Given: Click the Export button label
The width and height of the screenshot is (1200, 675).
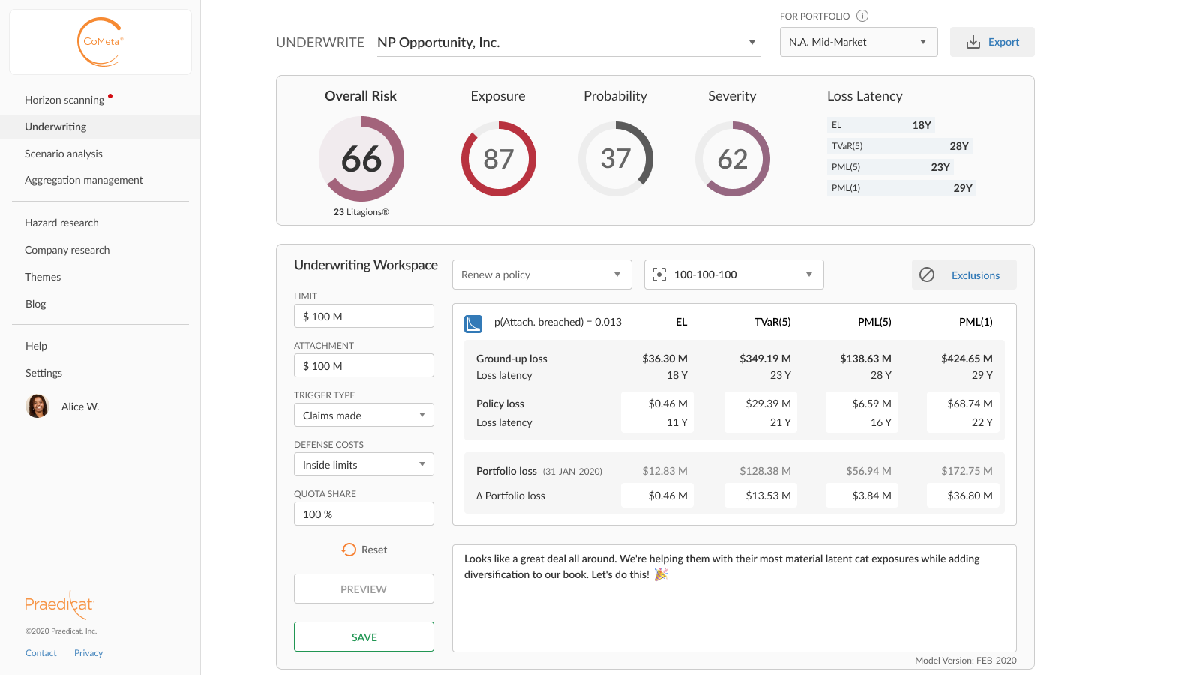Looking at the screenshot, I should click(x=1003, y=42).
